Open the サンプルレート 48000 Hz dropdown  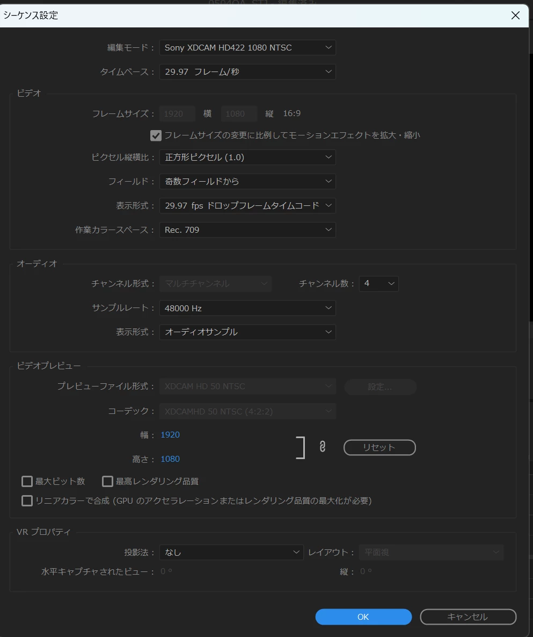[247, 308]
